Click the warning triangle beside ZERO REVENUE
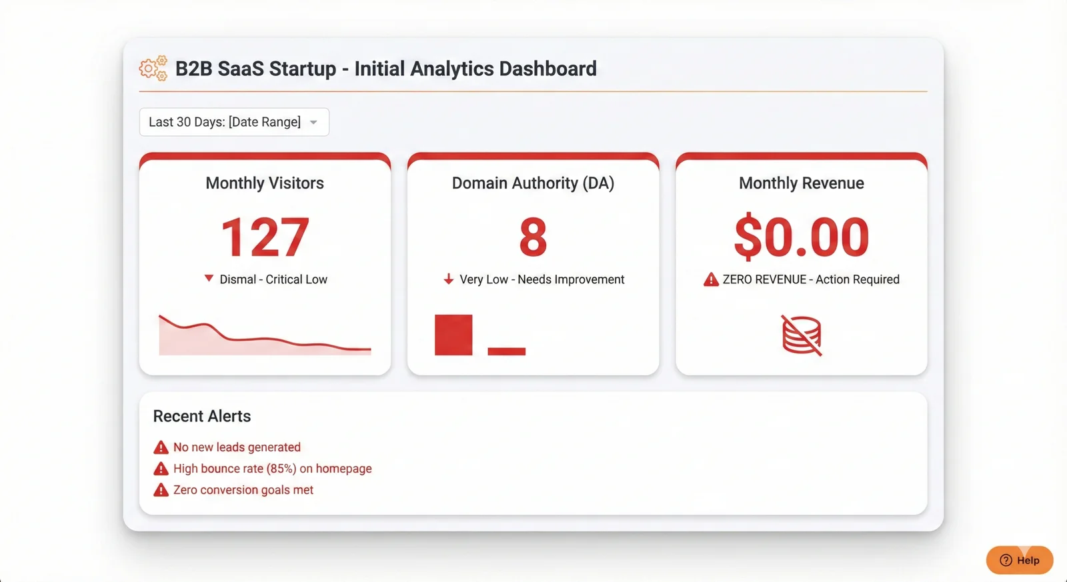The image size is (1067, 582). click(711, 279)
